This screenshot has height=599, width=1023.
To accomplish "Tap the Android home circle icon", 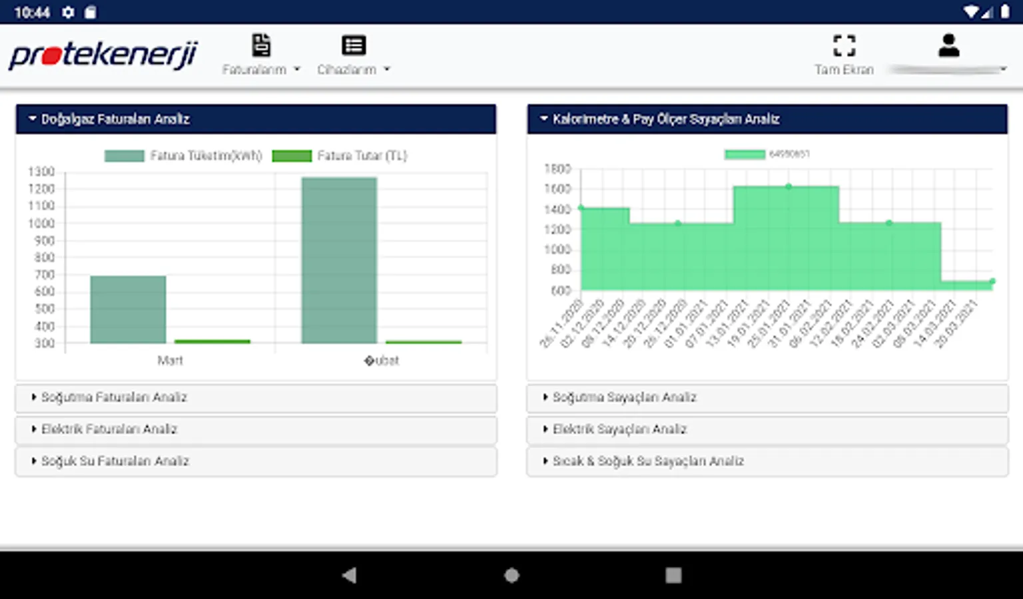I will (x=511, y=575).
